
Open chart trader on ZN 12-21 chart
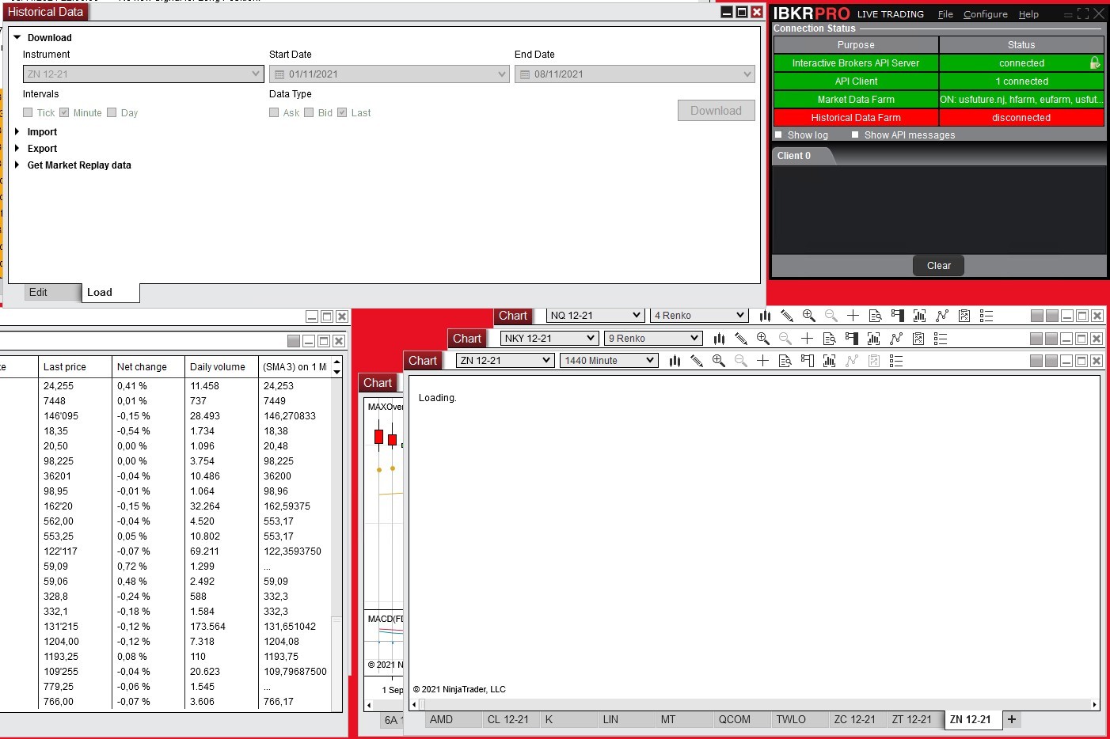tap(807, 361)
